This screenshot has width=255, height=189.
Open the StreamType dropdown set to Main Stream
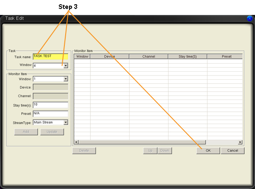[66, 122]
